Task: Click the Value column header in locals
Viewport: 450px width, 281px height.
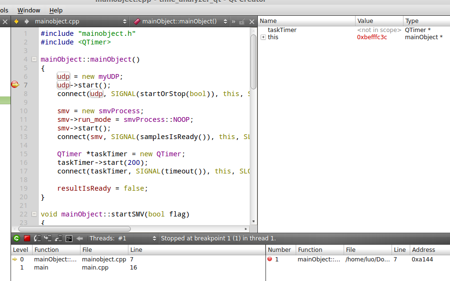Action: [x=379, y=21]
